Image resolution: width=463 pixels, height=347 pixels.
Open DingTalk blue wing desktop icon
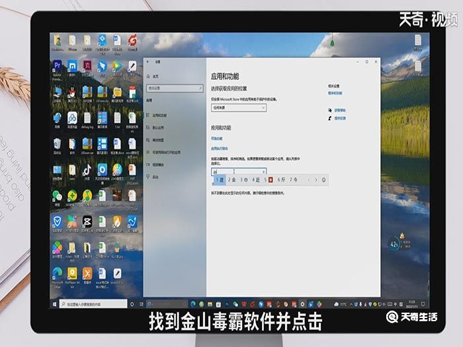tap(102, 67)
